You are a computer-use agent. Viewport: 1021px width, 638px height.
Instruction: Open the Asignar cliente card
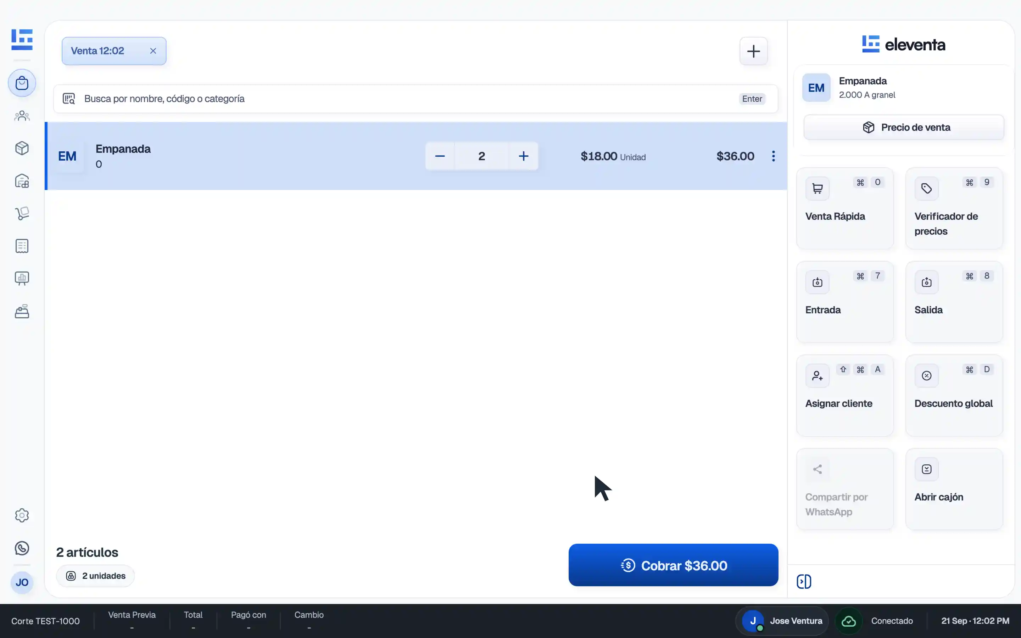tap(845, 396)
